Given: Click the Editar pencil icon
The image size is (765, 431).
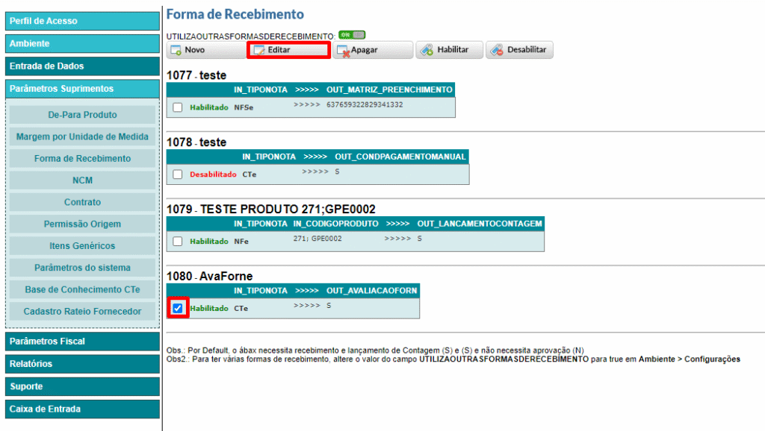Looking at the screenshot, I should click(x=259, y=51).
